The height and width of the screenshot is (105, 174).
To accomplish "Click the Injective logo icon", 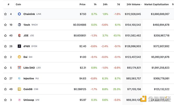I will pyautogui.click(x=19, y=78).
